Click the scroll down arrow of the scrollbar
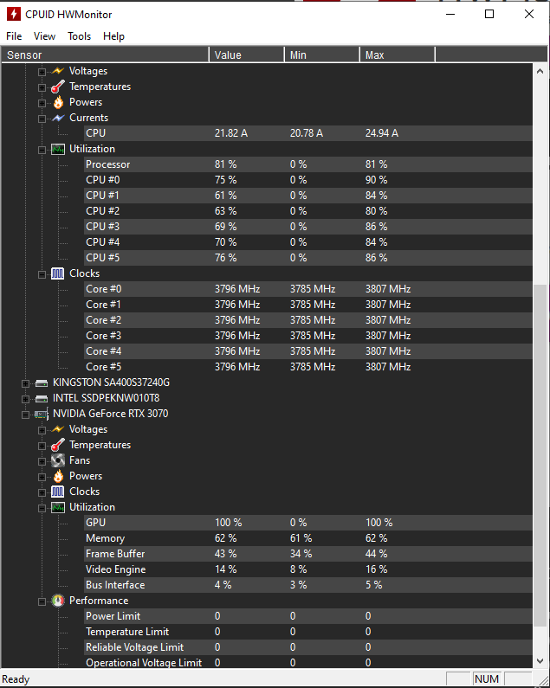 click(x=540, y=661)
